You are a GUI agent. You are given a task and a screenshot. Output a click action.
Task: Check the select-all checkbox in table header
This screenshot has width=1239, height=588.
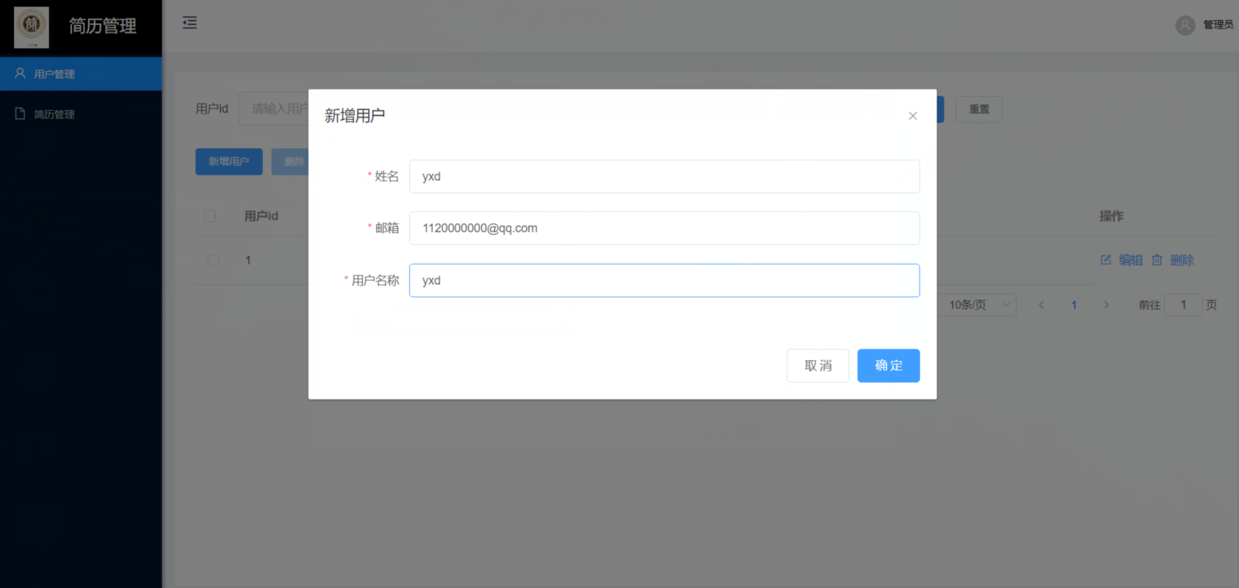coord(210,216)
